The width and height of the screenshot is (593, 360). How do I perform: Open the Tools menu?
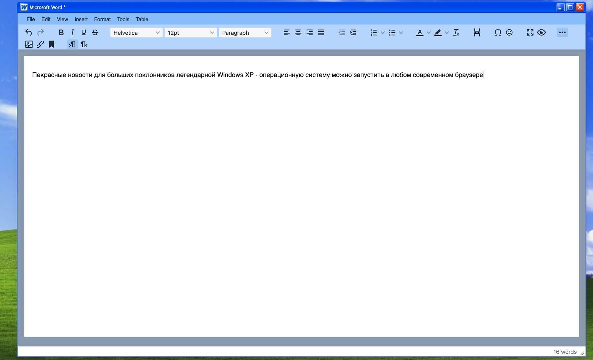123,19
